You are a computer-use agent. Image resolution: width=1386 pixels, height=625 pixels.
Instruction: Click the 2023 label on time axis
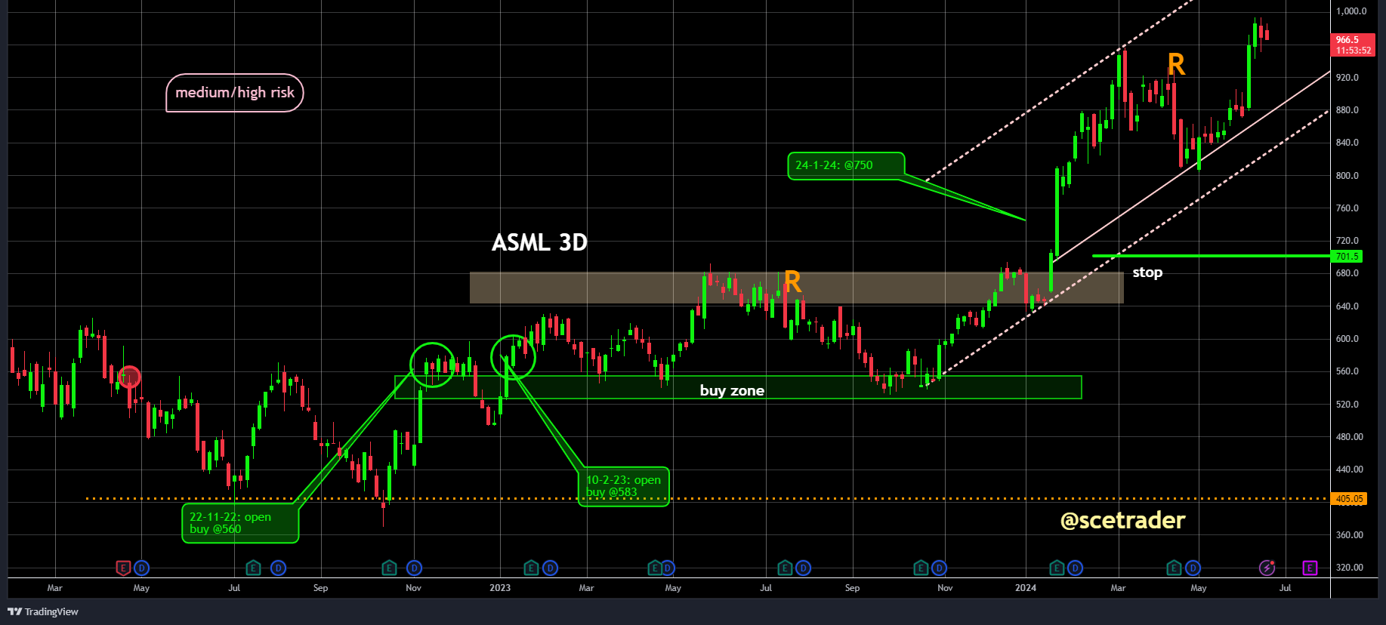500,588
